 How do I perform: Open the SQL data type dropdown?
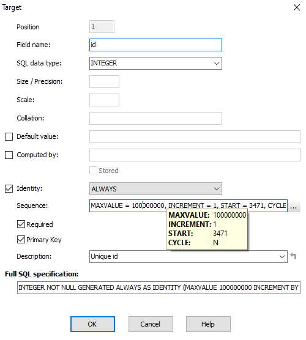(217, 64)
